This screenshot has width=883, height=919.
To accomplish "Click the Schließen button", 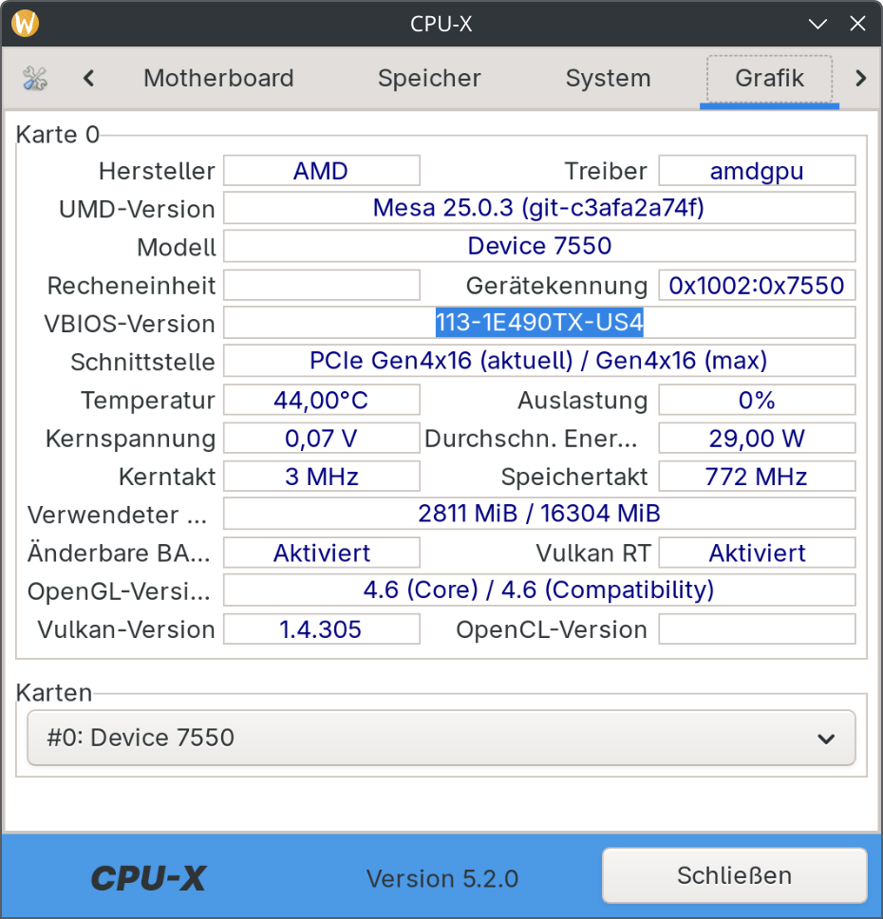I will (x=734, y=875).
